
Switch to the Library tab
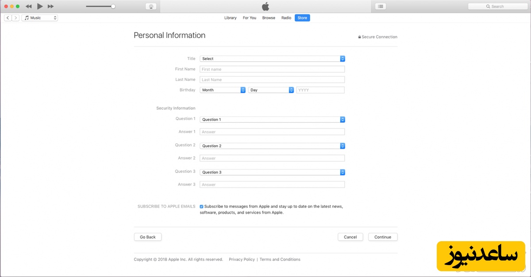click(230, 18)
